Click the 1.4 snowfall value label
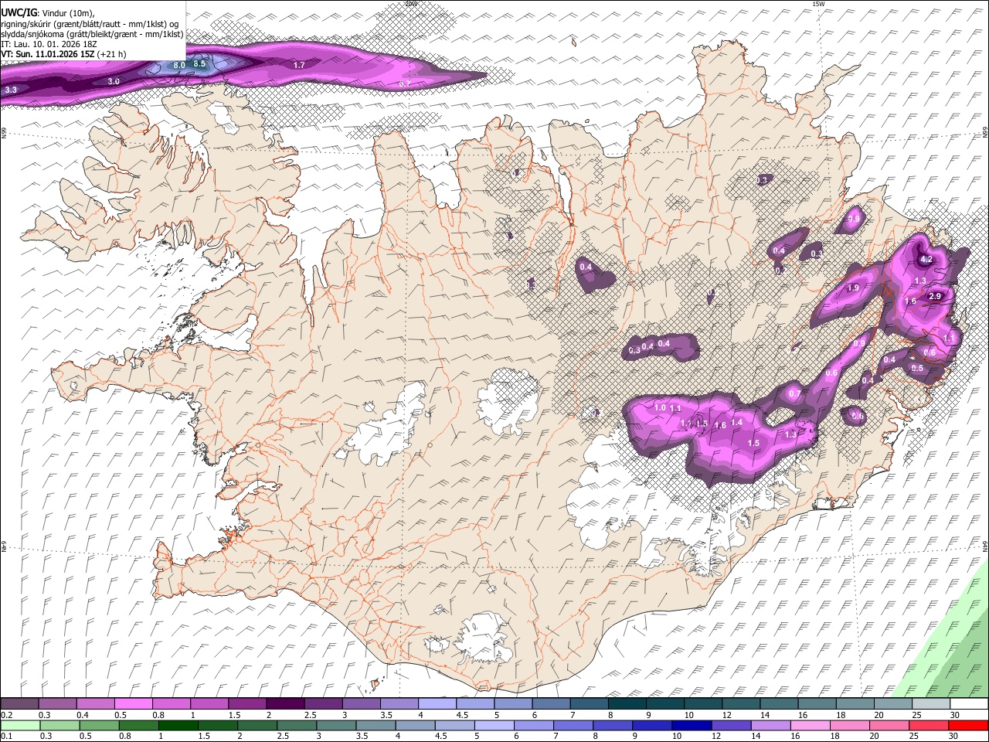The height and width of the screenshot is (742, 989). [736, 422]
